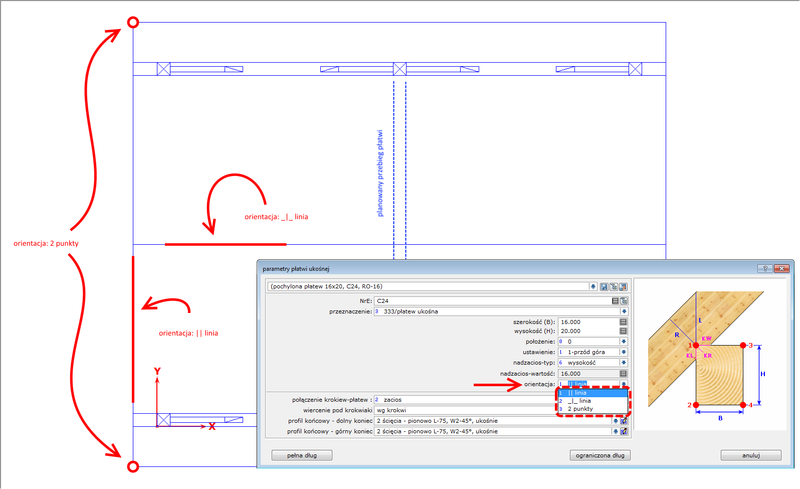Click the save preset floppy disk icon
The image size is (800, 489).
(604, 287)
